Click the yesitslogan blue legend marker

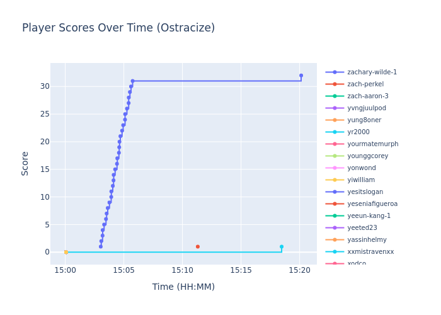(x=335, y=192)
